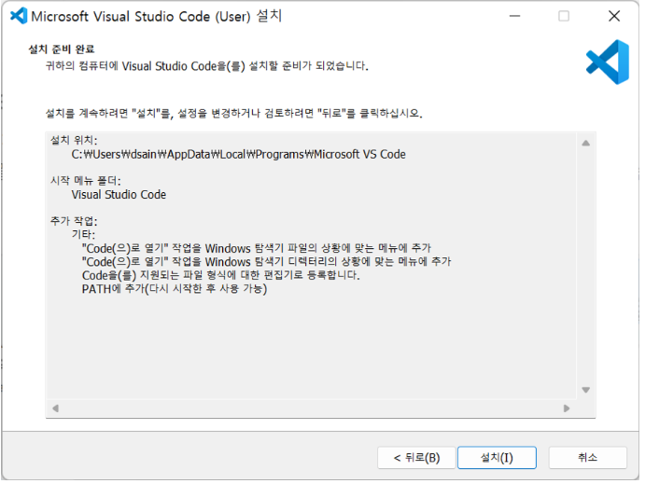Minimize the setup window
This screenshot has width=645, height=484.
(514, 16)
